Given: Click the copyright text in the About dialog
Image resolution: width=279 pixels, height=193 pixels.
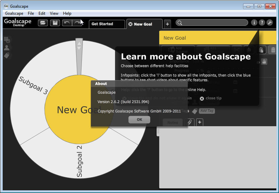Looking at the screenshot, I should click(x=139, y=111).
